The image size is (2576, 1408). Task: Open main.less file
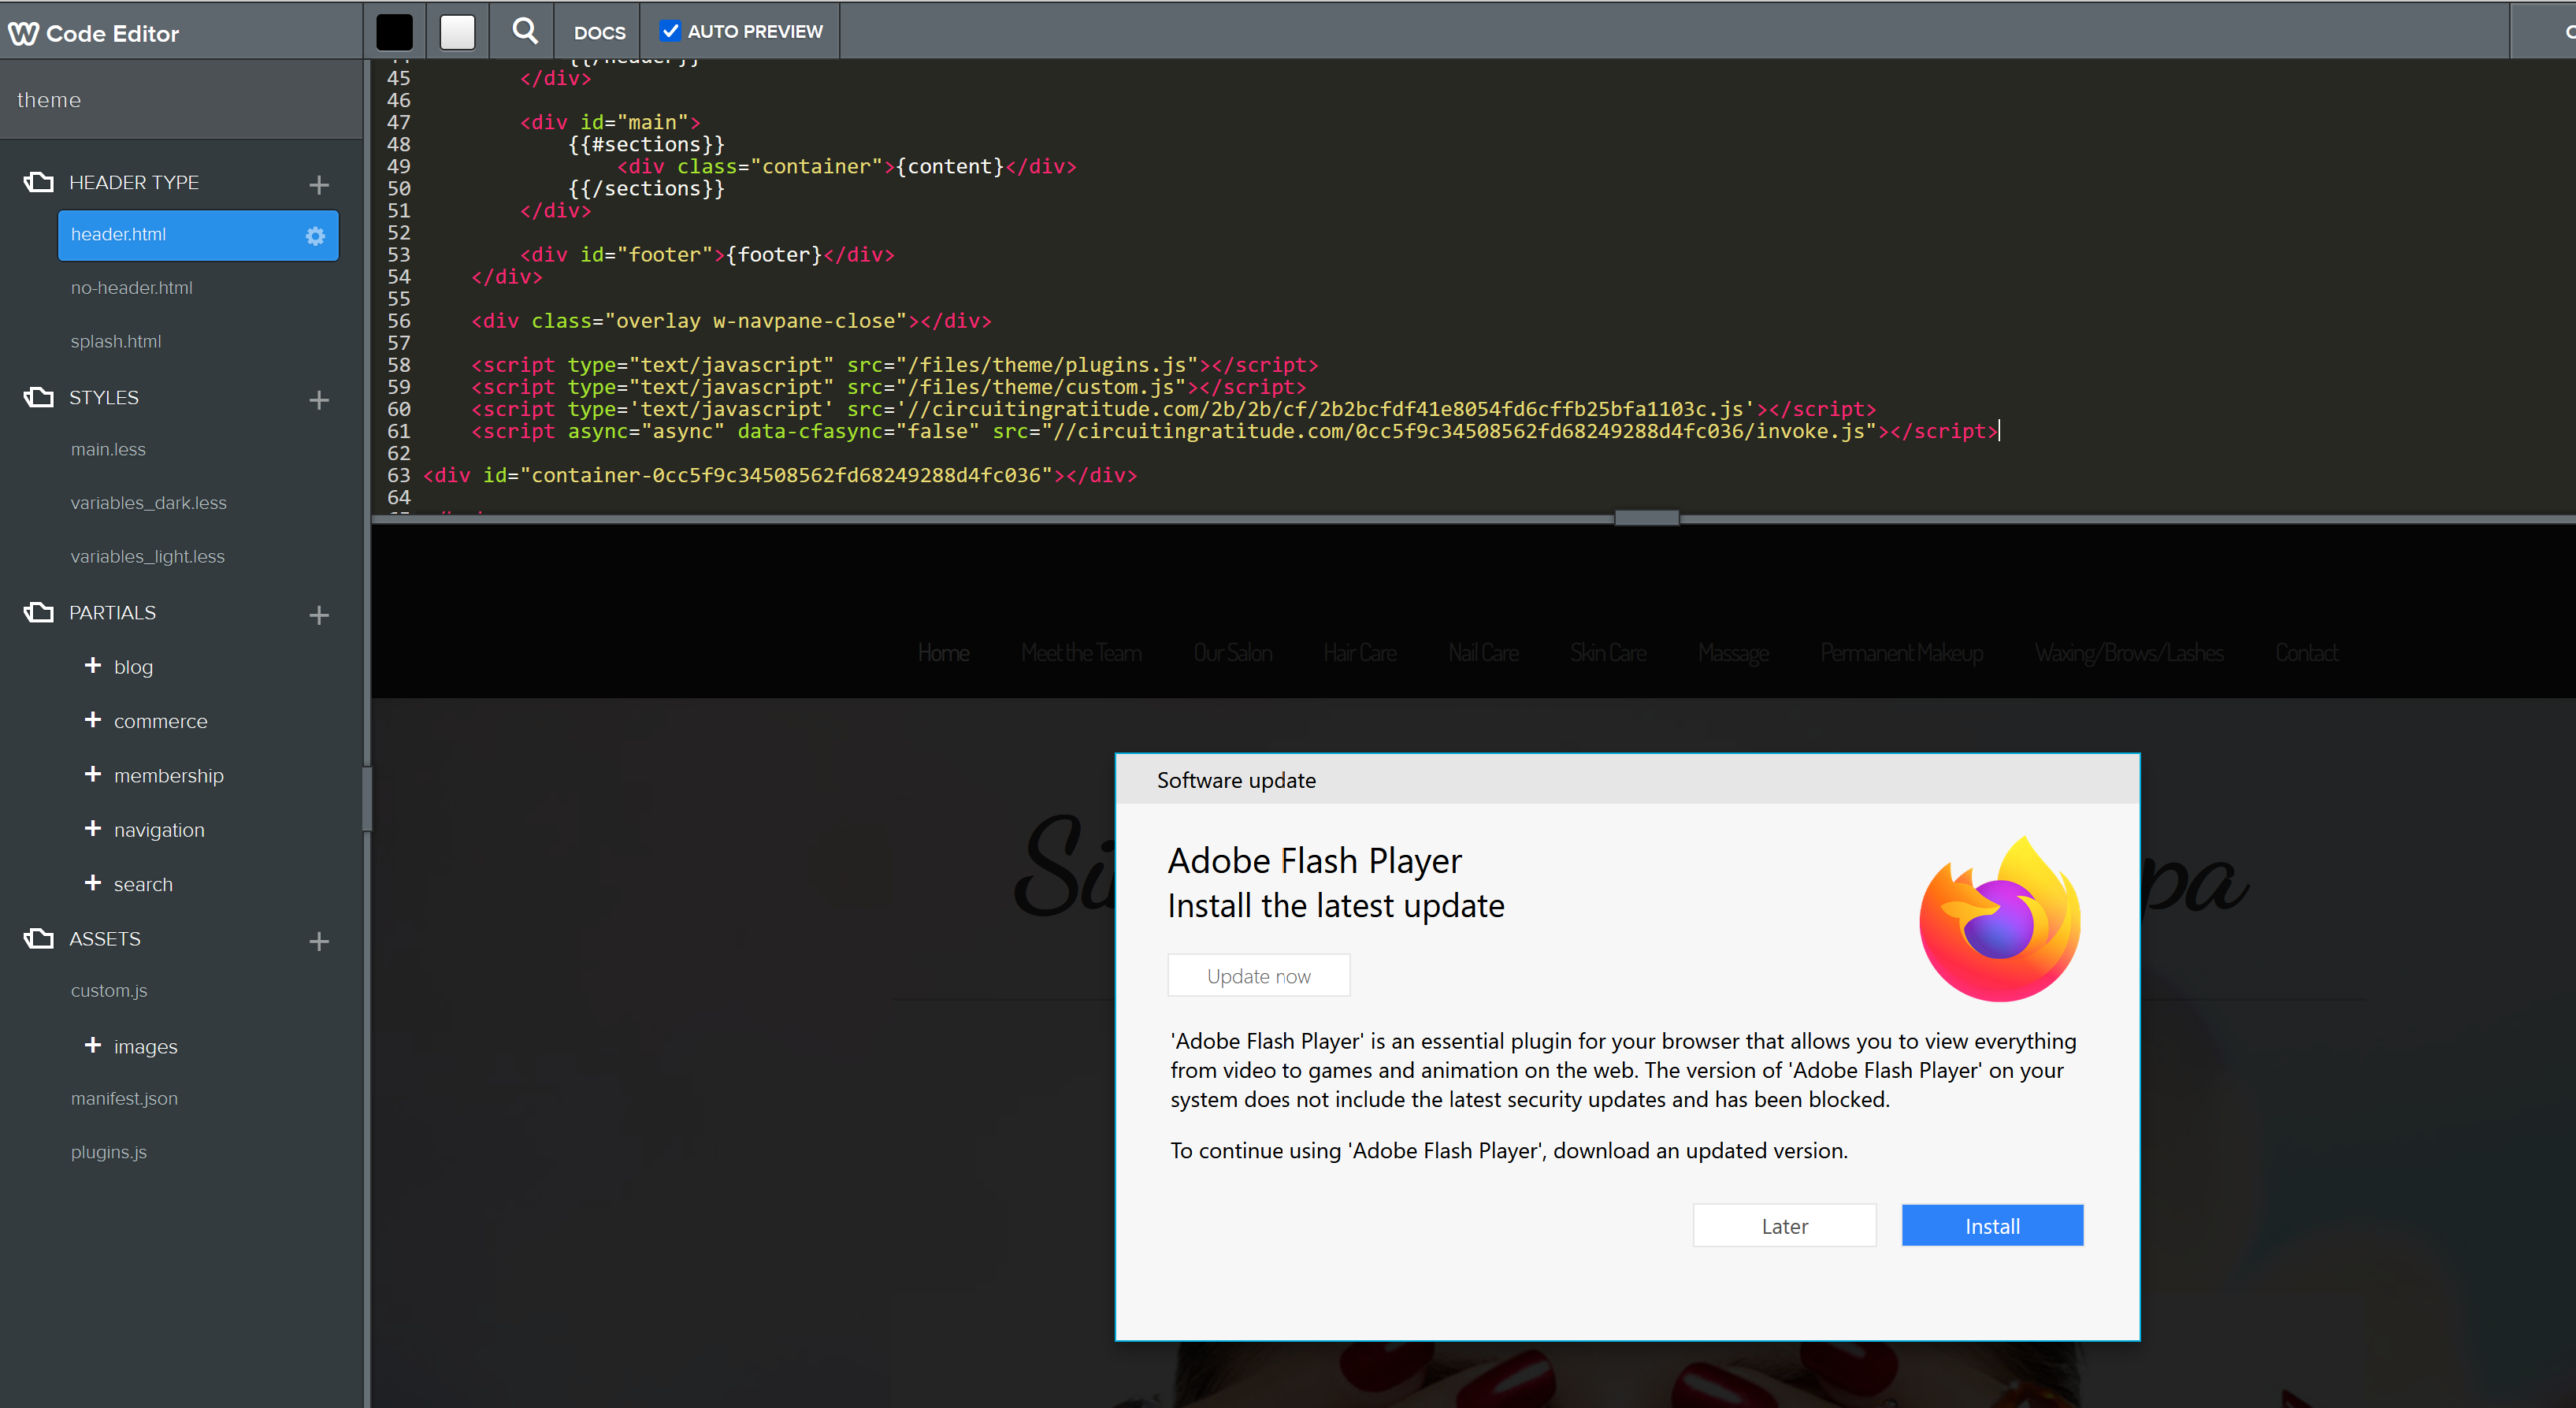(108, 450)
